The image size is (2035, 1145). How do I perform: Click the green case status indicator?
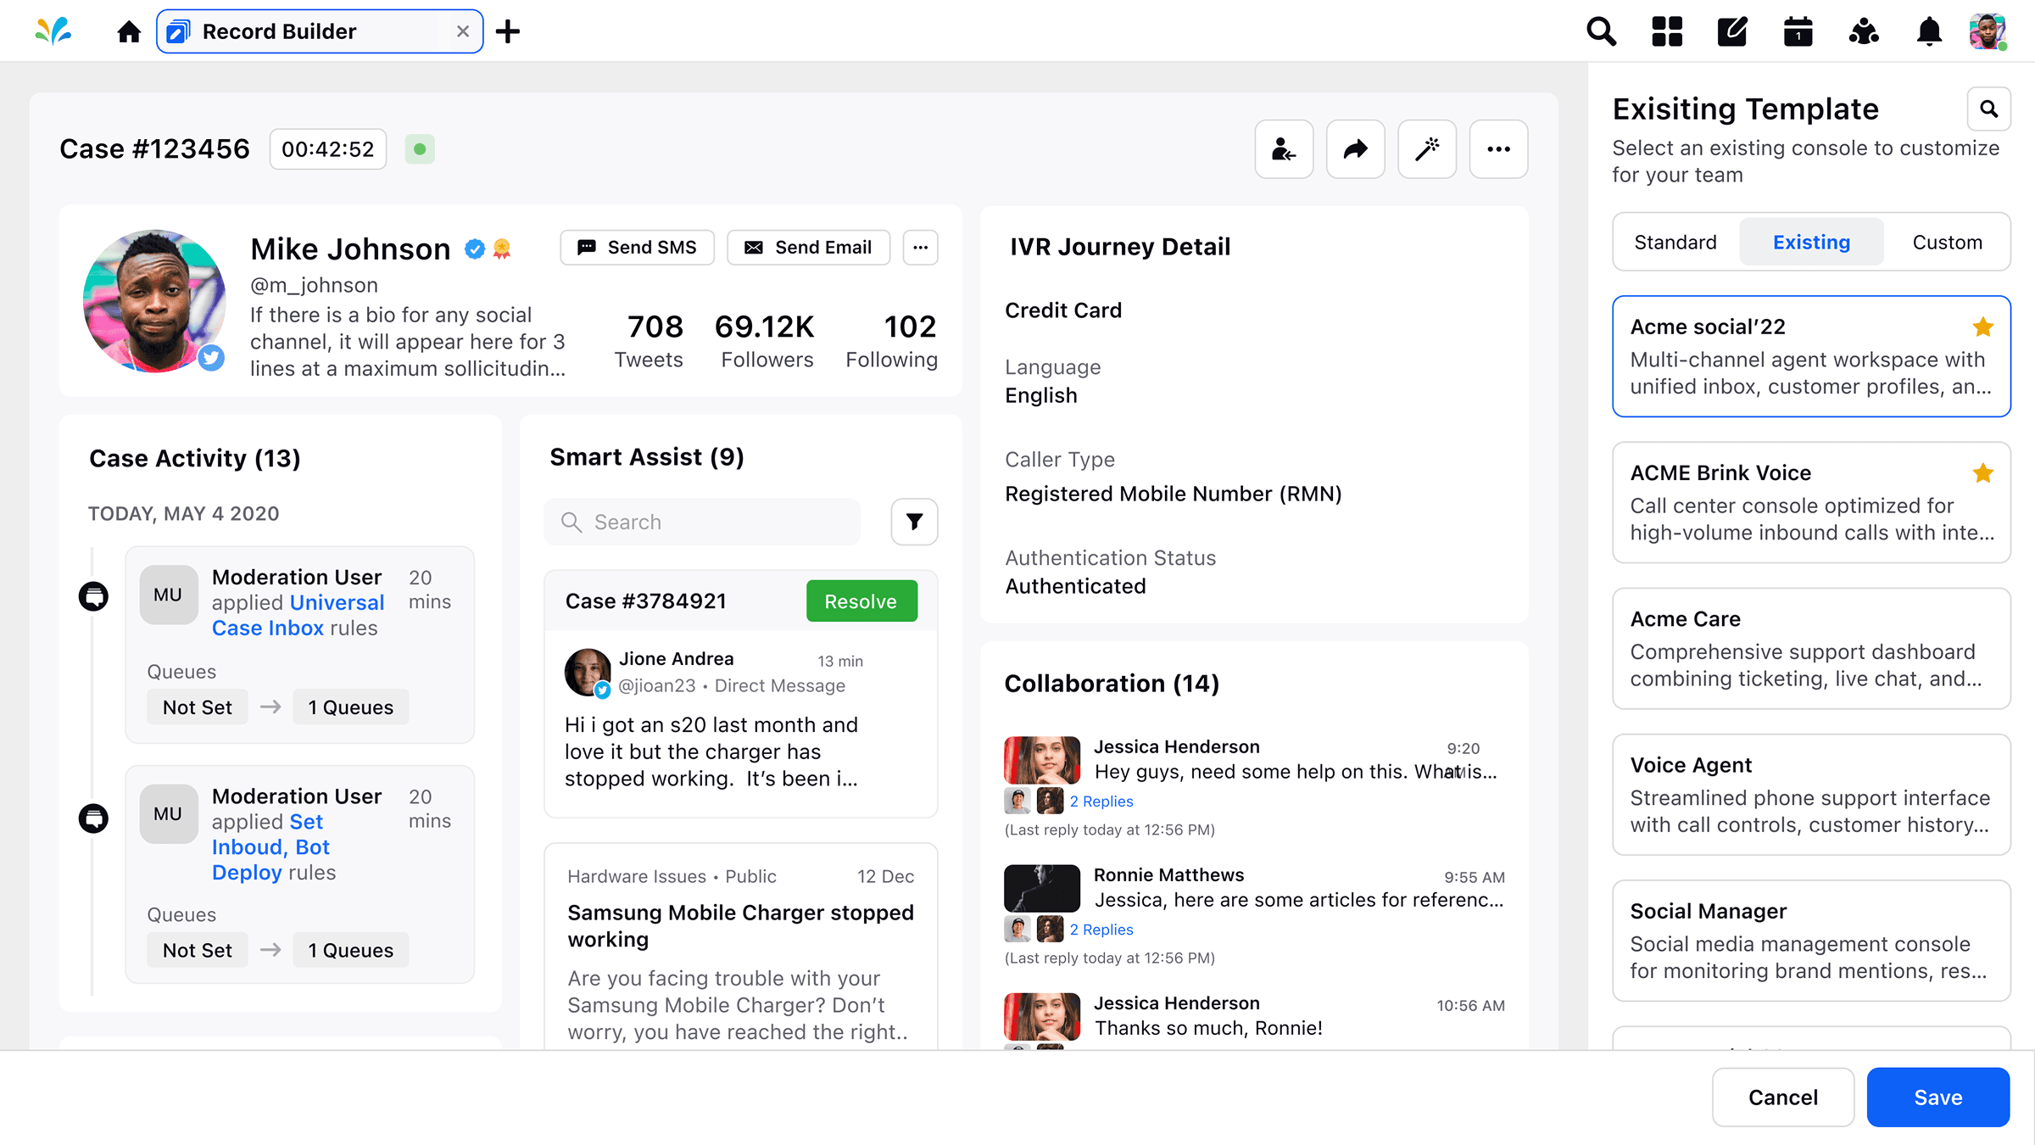pos(420,149)
